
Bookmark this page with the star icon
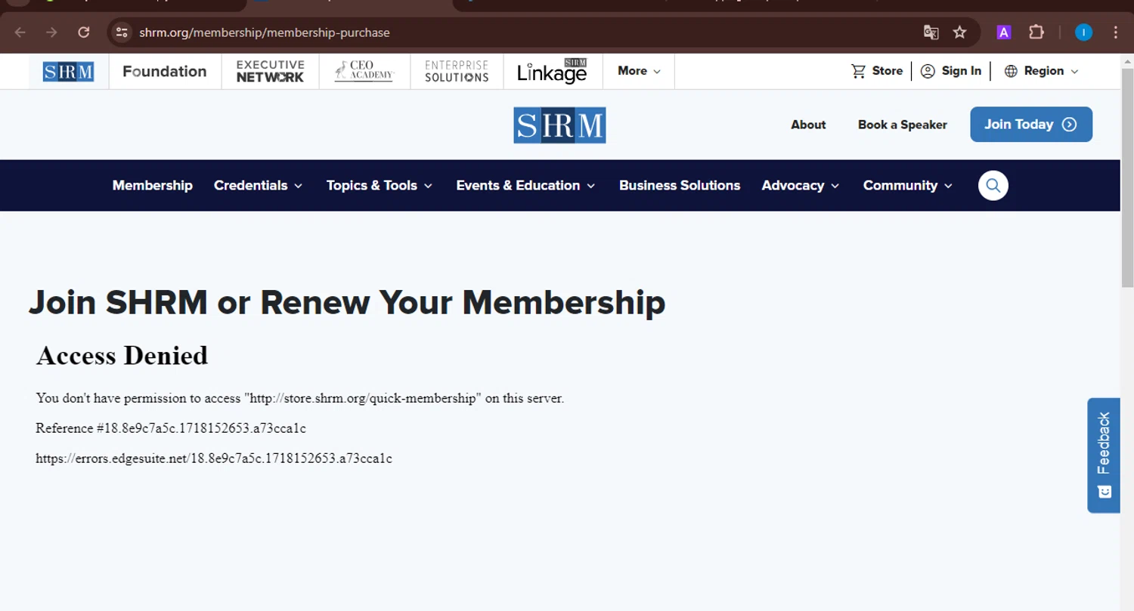(959, 32)
